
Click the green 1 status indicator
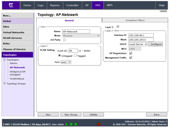pos(71,124)
